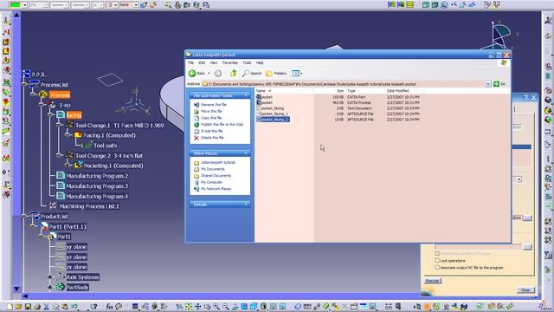This screenshot has width=554, height=312.
Task: Click the Fit All In view icon
Action: 189,307
